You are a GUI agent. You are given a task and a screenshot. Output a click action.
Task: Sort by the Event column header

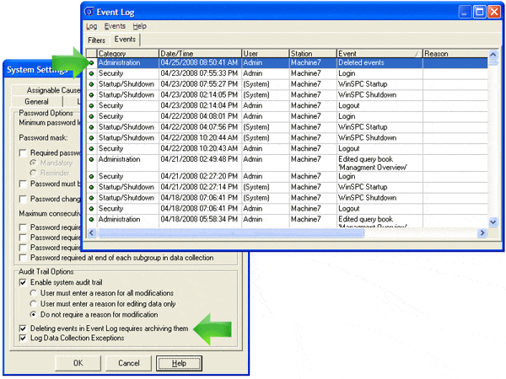pos(378,53)
